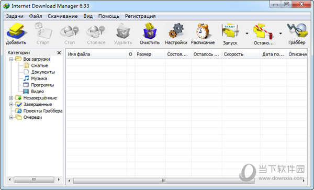Click download list scroll left arrow
The height and width of the screenshot is (190, 314).
pos(69,181)
